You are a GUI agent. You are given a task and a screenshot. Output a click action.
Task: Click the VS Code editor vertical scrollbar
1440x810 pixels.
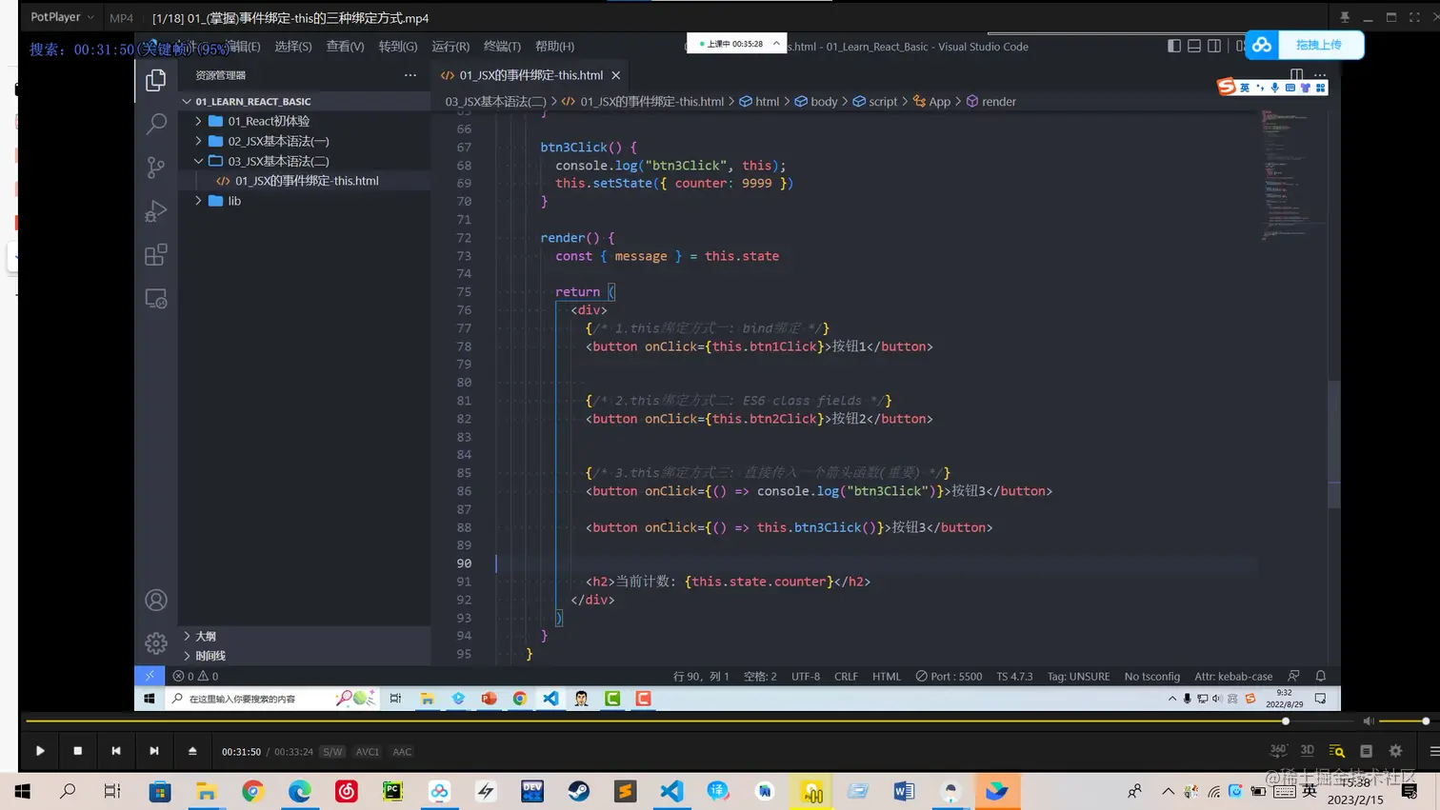pyautogui.click(x=1334, y=443)
